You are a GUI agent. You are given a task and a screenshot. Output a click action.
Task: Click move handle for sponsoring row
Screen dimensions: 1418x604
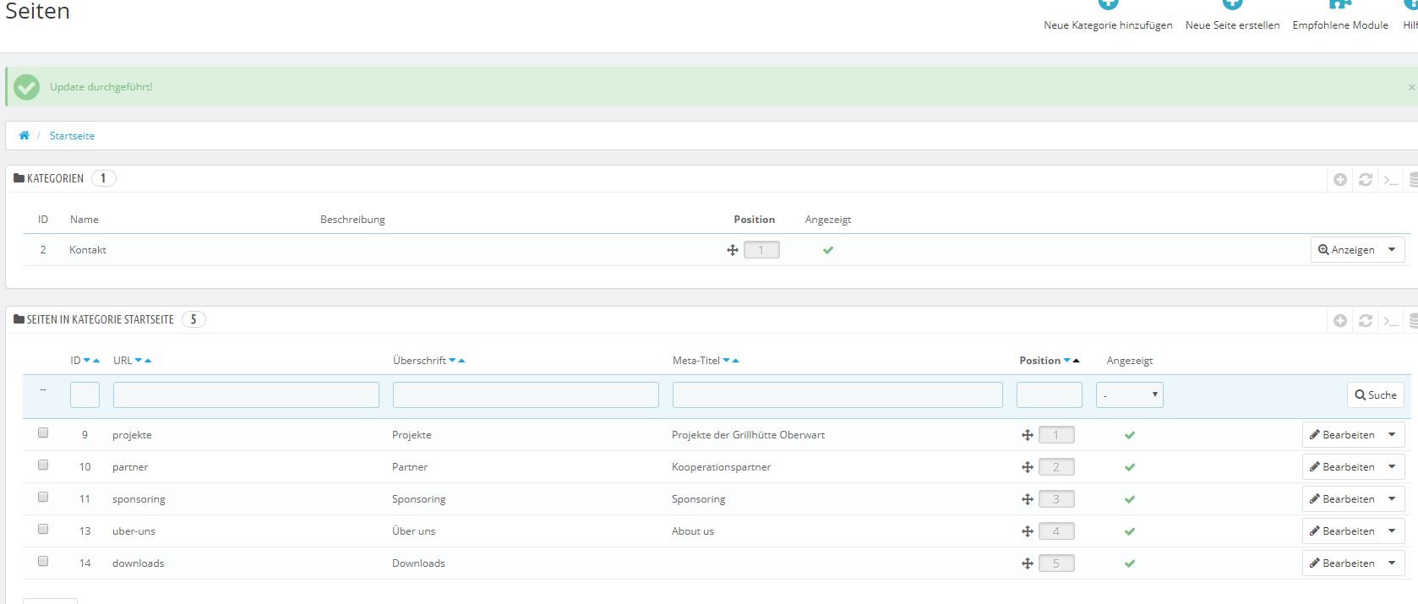point(1028,499)
